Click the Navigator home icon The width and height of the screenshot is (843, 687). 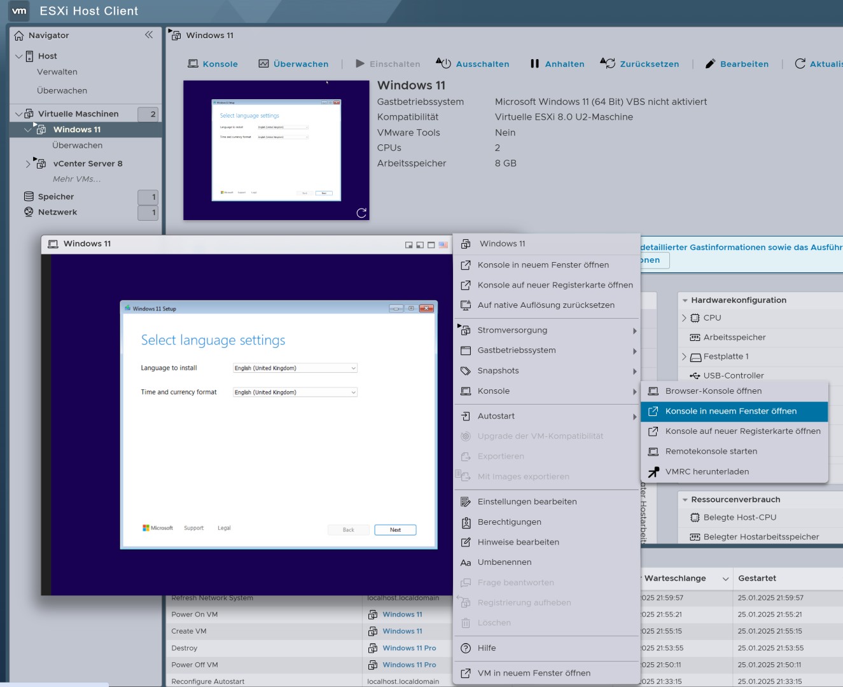pos(19,36)
